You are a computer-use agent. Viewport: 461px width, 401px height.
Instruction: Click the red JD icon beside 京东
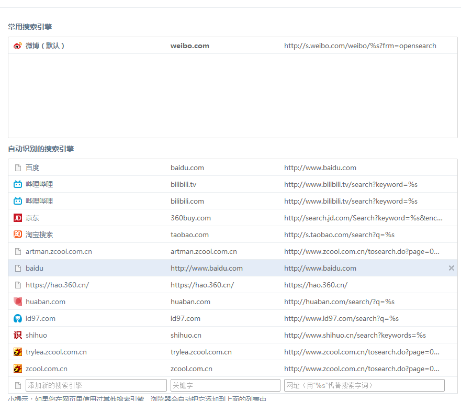pos(18,218)
